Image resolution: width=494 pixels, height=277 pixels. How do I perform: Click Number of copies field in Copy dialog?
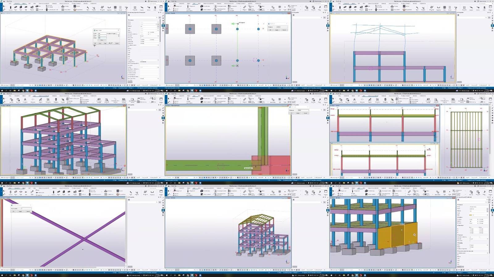click(x=118, y=34)
